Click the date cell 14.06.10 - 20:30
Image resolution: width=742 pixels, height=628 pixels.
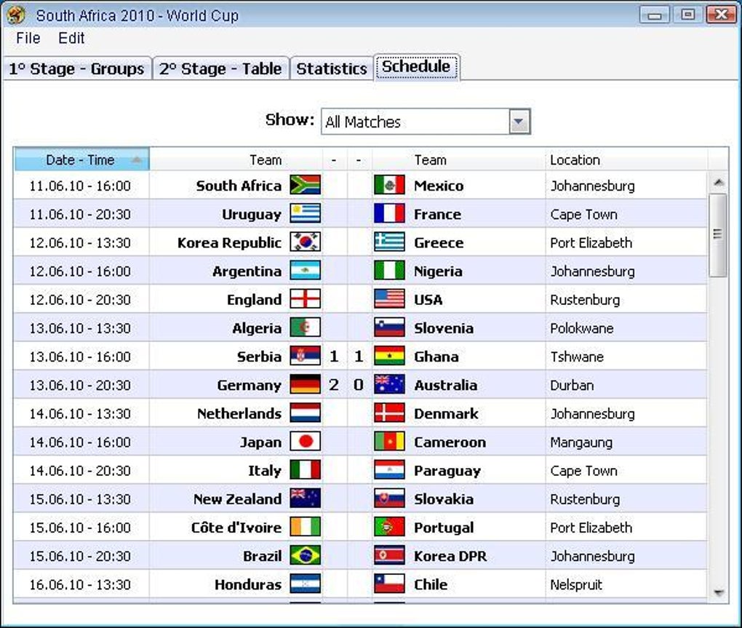click(x=81, y=470)
